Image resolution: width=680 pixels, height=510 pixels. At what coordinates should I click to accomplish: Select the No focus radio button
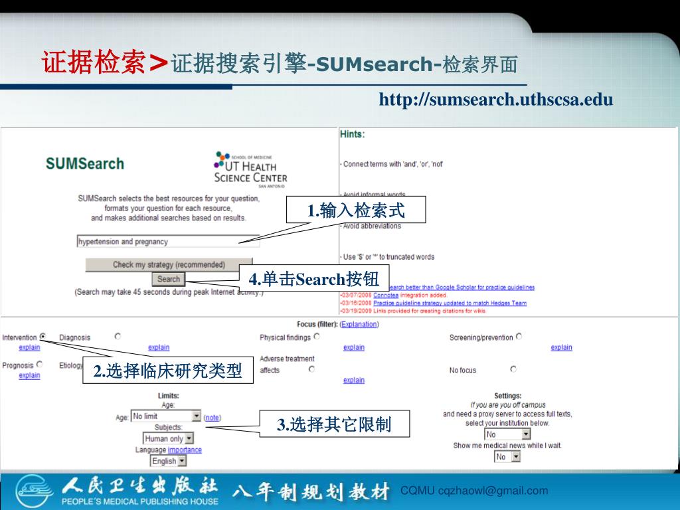click(x=513, y=369)
